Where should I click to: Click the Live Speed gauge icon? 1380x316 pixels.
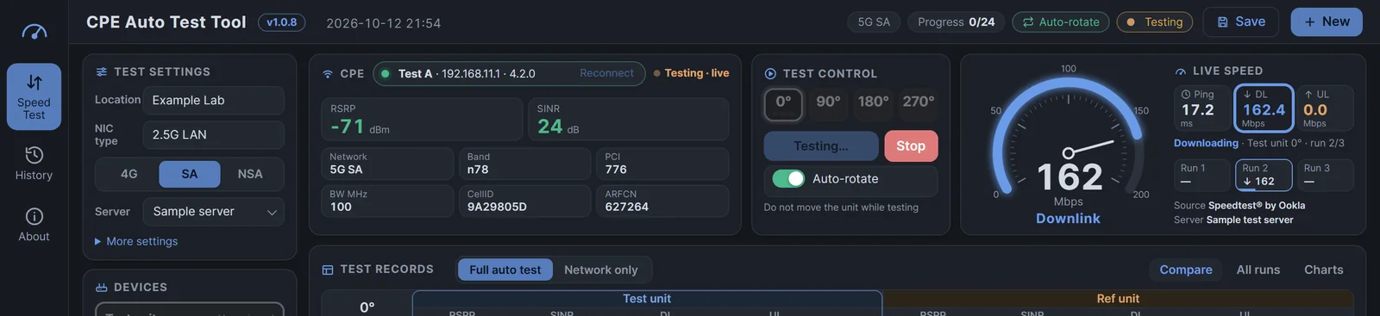pos(1181,71)
